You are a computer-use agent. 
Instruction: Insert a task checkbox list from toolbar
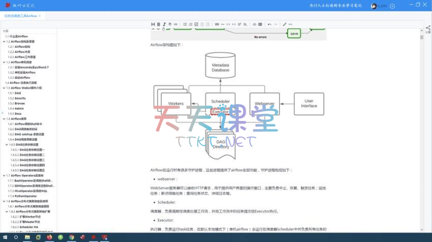[196, 24]
